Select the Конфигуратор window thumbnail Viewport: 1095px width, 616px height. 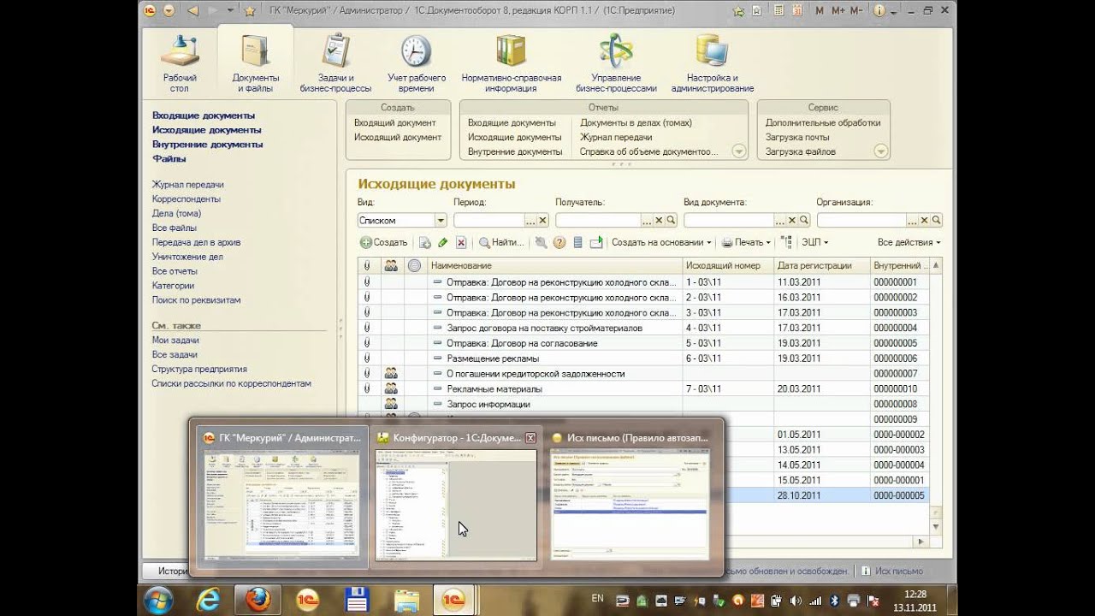click(x=455, y=497)
